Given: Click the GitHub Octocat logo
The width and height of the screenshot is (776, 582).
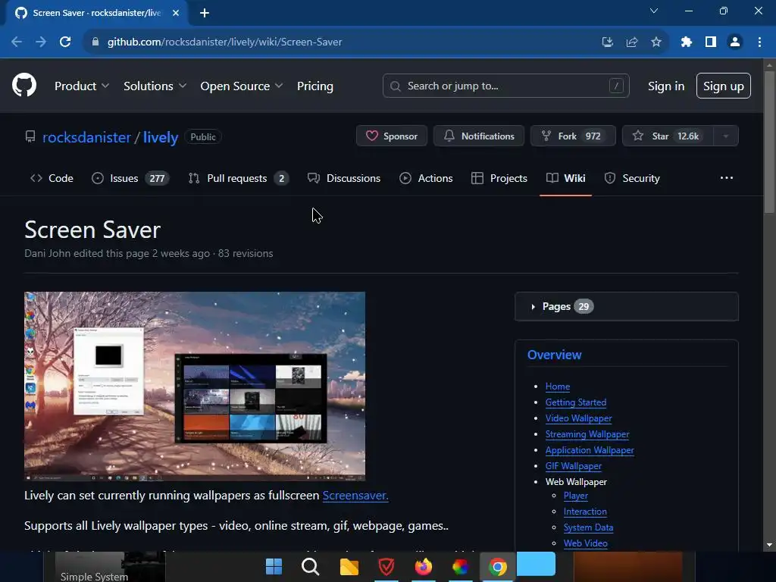Looking at the screenshot, I should tap(24, 85).
